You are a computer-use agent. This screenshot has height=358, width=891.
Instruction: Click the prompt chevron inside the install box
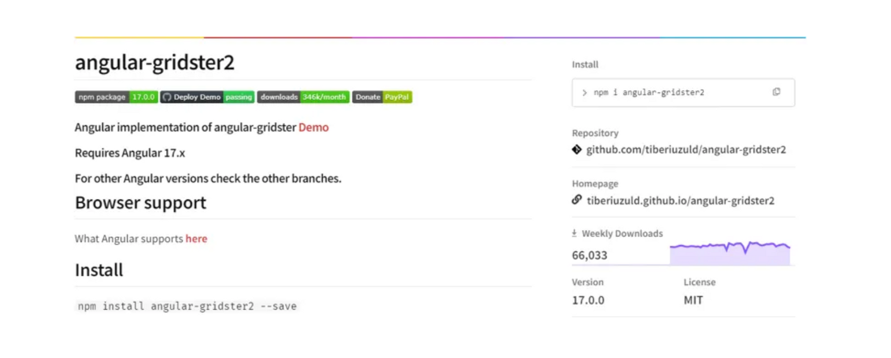[x=584, y=92]
